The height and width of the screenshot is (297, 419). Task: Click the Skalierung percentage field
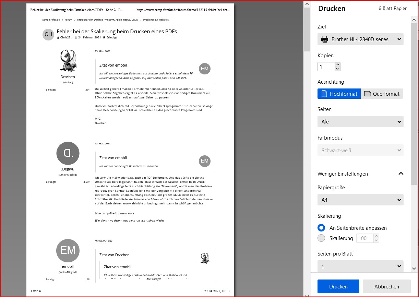[x=366, y=238]
